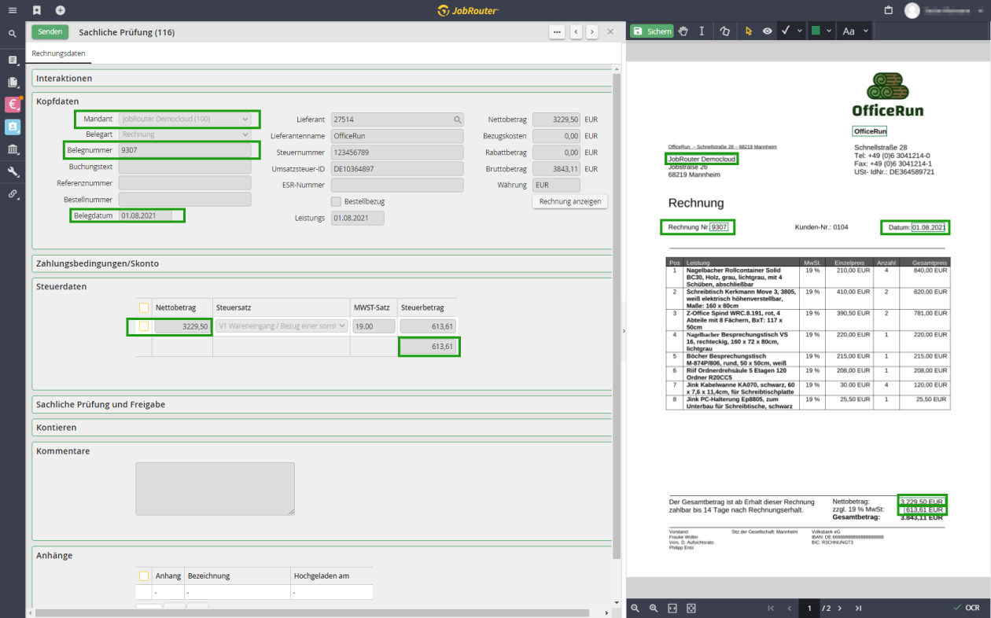This screenshot has width=991, height=618.
Task: Open the checkmark stamp dropdown arrow
Action: click(800, 31)
